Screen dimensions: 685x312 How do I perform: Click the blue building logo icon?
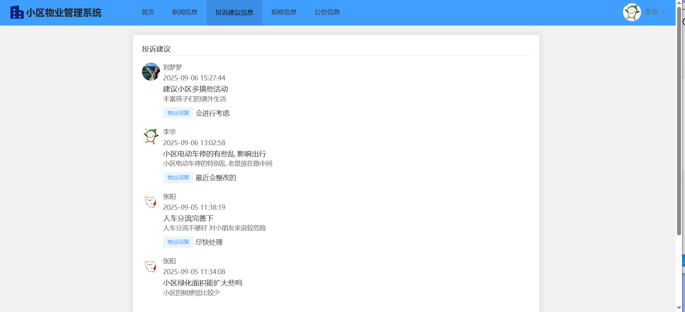[x=17, y=12]
